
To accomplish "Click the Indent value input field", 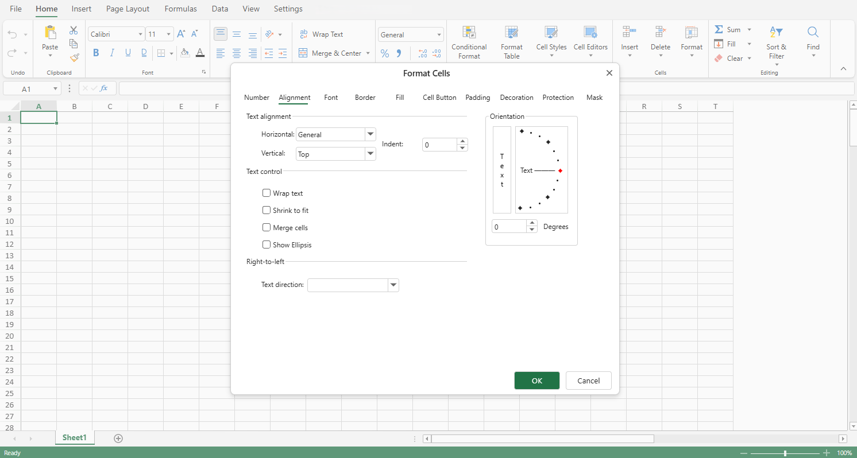I will pyautogui.click(x=440, y=145).
